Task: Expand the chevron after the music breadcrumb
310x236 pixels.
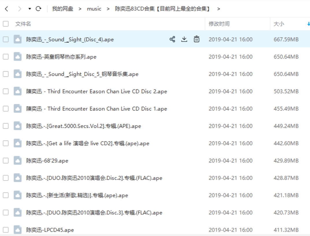Action: pyautogui.click(x=108, y=9)
